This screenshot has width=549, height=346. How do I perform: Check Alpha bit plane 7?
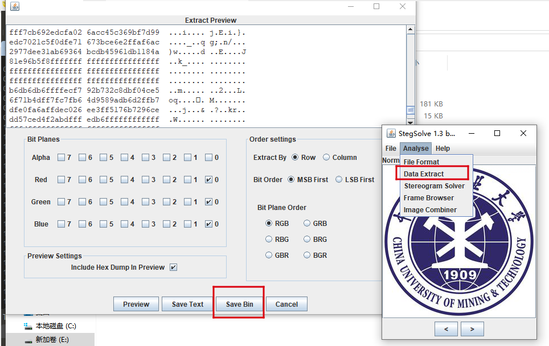[x=62, y=158]
